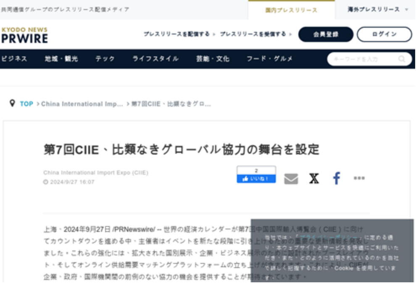
Task: Click China International Import Expo (CIIE) author text
Action: coord(96,173)
